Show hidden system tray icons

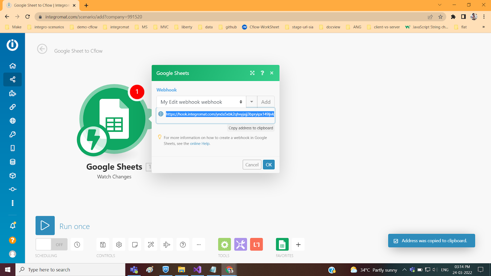tap(404, 270)
